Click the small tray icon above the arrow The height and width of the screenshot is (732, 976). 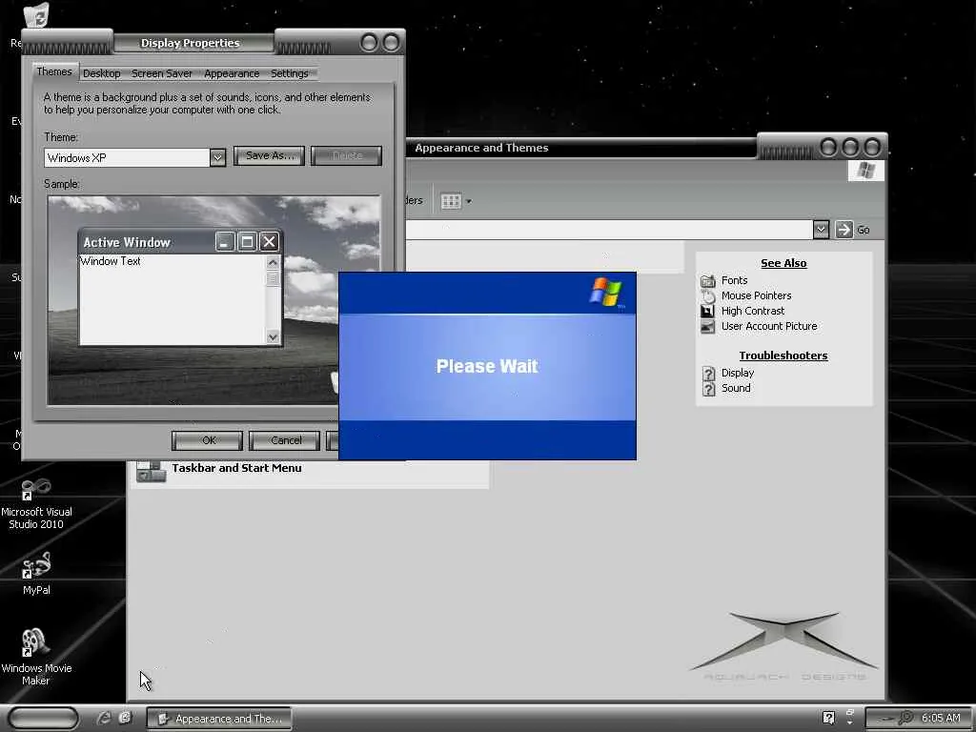click(x=849, y=712)
